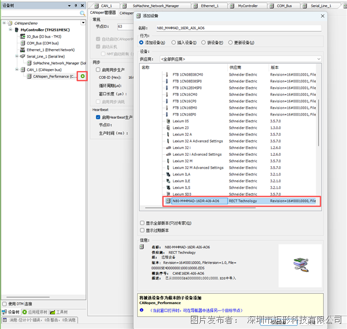Sort device list by 名称 column
347x329 pixels.
tap(184, 68)
